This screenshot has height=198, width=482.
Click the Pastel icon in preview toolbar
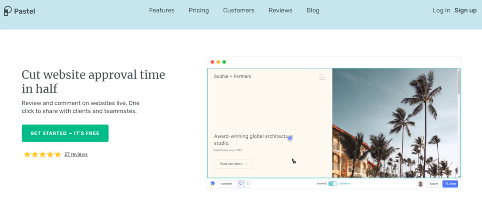point(212,184)
